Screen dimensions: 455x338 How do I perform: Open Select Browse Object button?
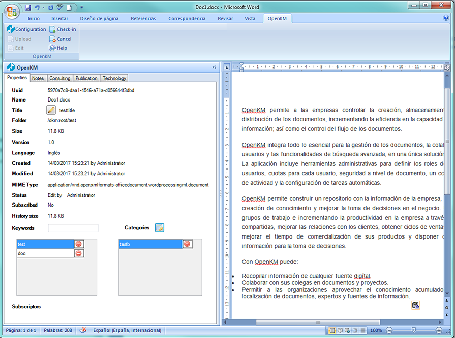click(x=447, y=308)
